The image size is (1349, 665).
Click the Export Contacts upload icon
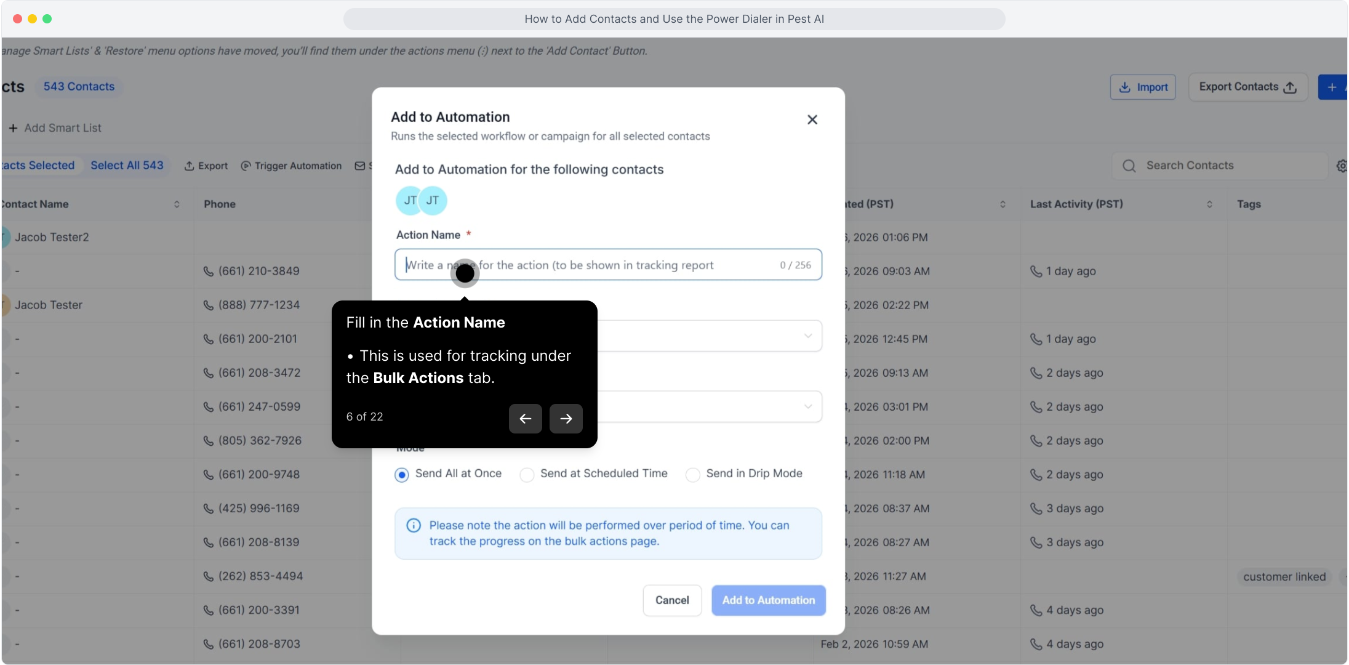click(1290, 87)
